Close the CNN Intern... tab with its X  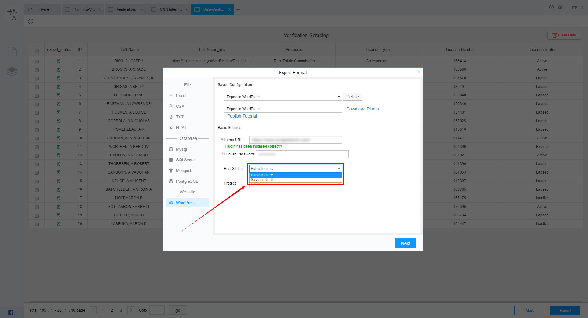coord(186,9)
